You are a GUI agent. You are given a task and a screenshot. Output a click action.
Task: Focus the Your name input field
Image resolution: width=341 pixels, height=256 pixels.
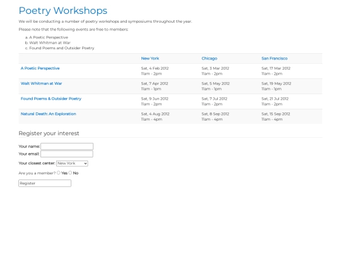pos(67,146)
